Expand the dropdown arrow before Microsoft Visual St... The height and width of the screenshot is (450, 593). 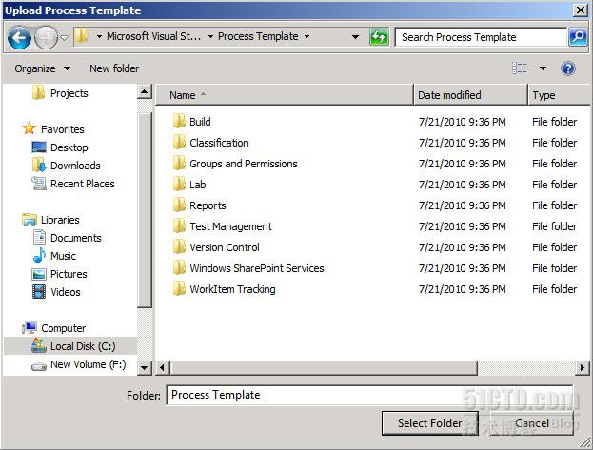pos(99,37)
